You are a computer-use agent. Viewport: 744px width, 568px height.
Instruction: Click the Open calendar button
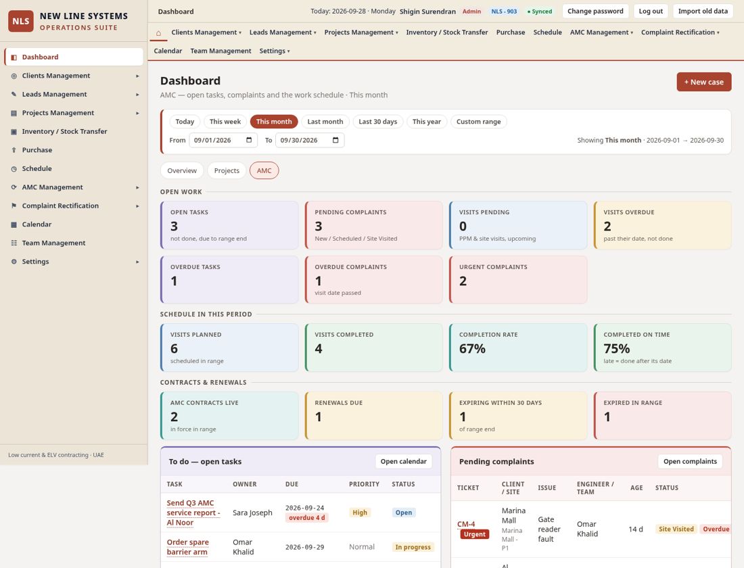pos(403,461)
